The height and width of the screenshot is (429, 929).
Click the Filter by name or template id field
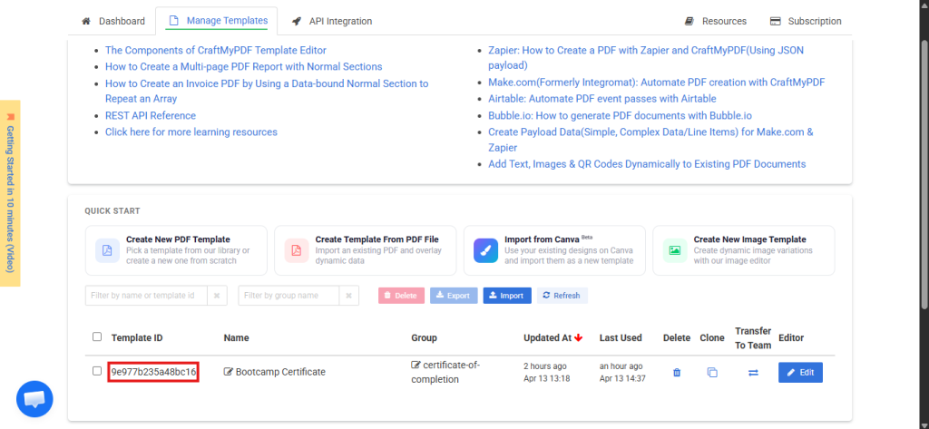coord(147,296)
